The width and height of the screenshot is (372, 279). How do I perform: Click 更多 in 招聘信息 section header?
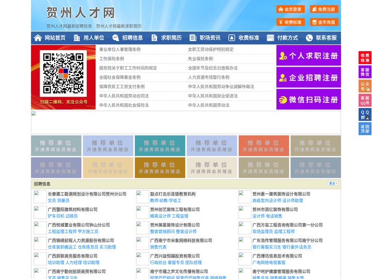pos(333,183)
